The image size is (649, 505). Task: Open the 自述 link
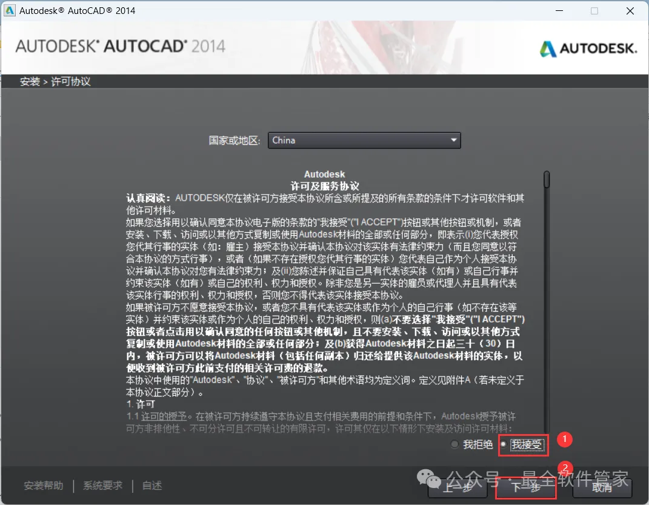152,486
